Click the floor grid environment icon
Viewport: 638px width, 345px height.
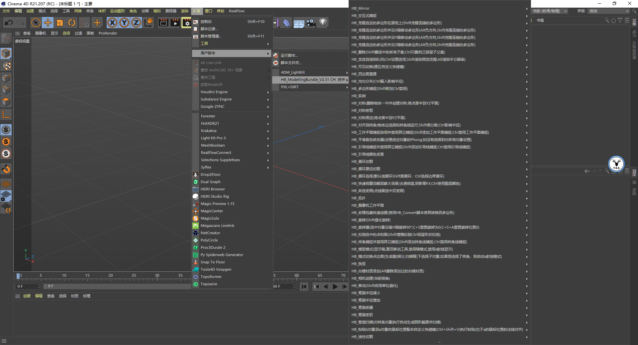(298, 23)
